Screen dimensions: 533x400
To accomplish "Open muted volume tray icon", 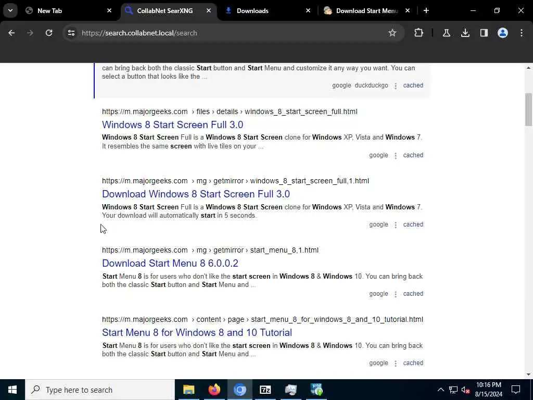I will point(466,390).
